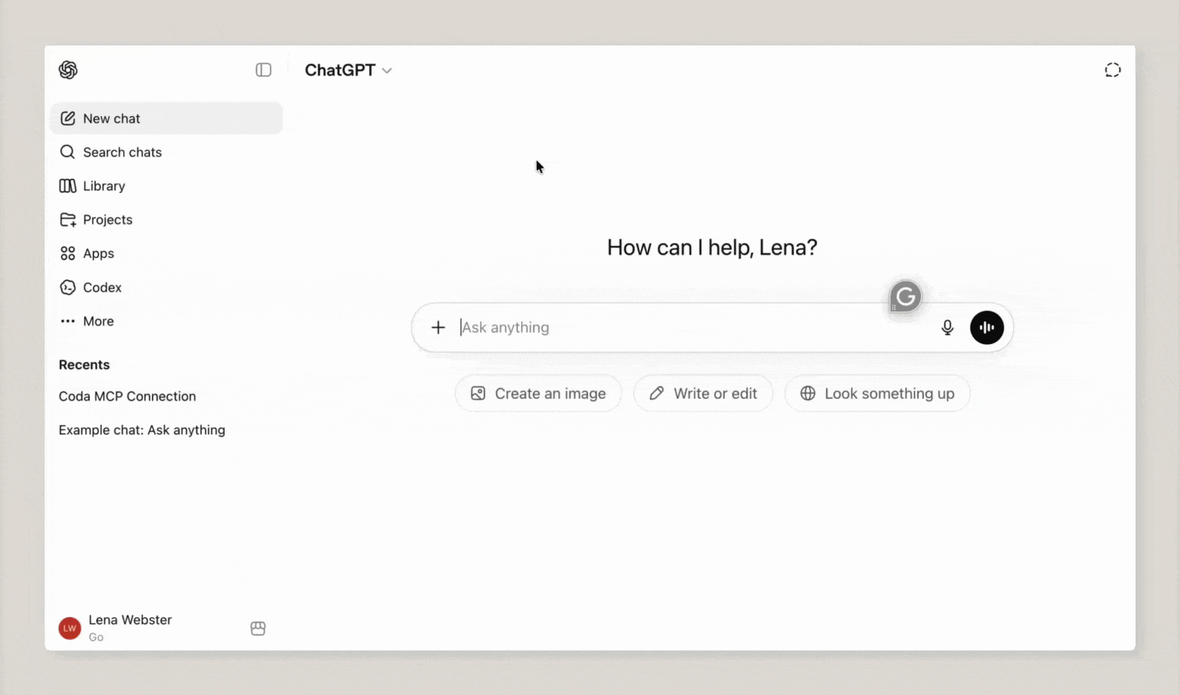Expand the More menu
Screen dimensions: 1180x695
(166, 321)
